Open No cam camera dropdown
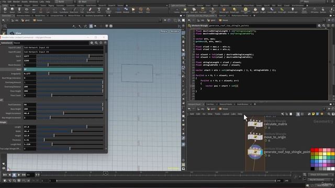The height and width of the screenshot is (188, 335). point(174,31)
